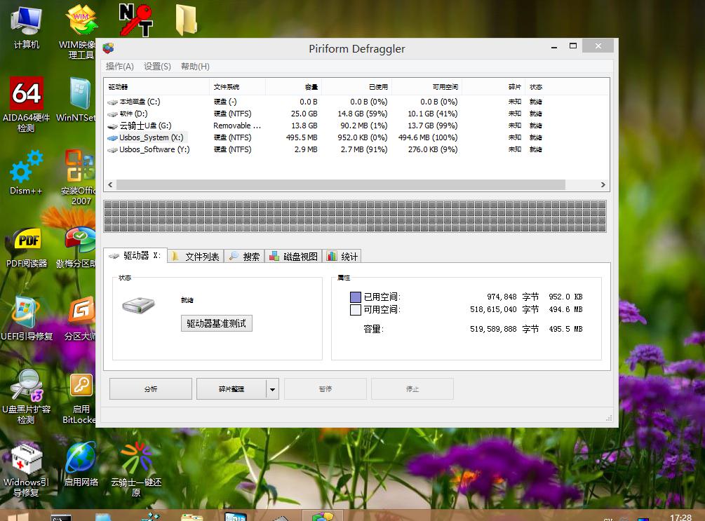
Task: Click the 分析 button
Action: point(150,388)
